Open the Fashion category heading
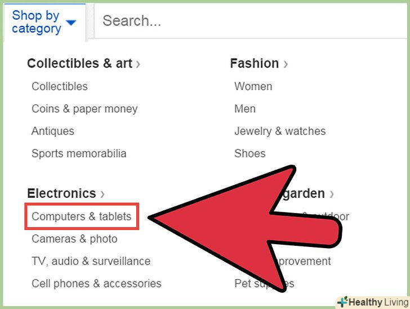The height and width of the screenshot is (309, 410). [255, 64]
